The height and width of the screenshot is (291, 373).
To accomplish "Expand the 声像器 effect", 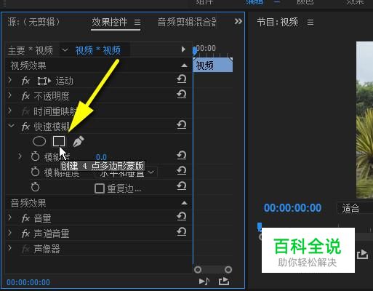I will point(9,248).
